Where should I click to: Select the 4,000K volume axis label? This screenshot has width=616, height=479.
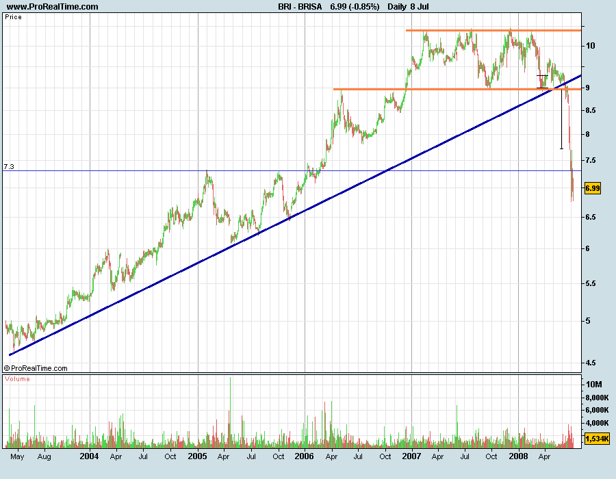(597, 424)
